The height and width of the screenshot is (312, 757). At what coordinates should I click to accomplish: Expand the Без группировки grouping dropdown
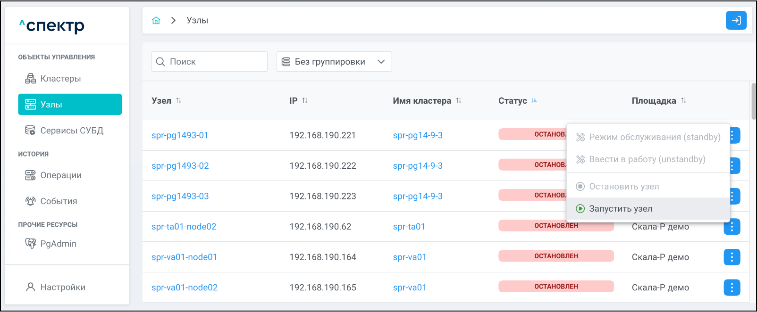tap(334, 62)
